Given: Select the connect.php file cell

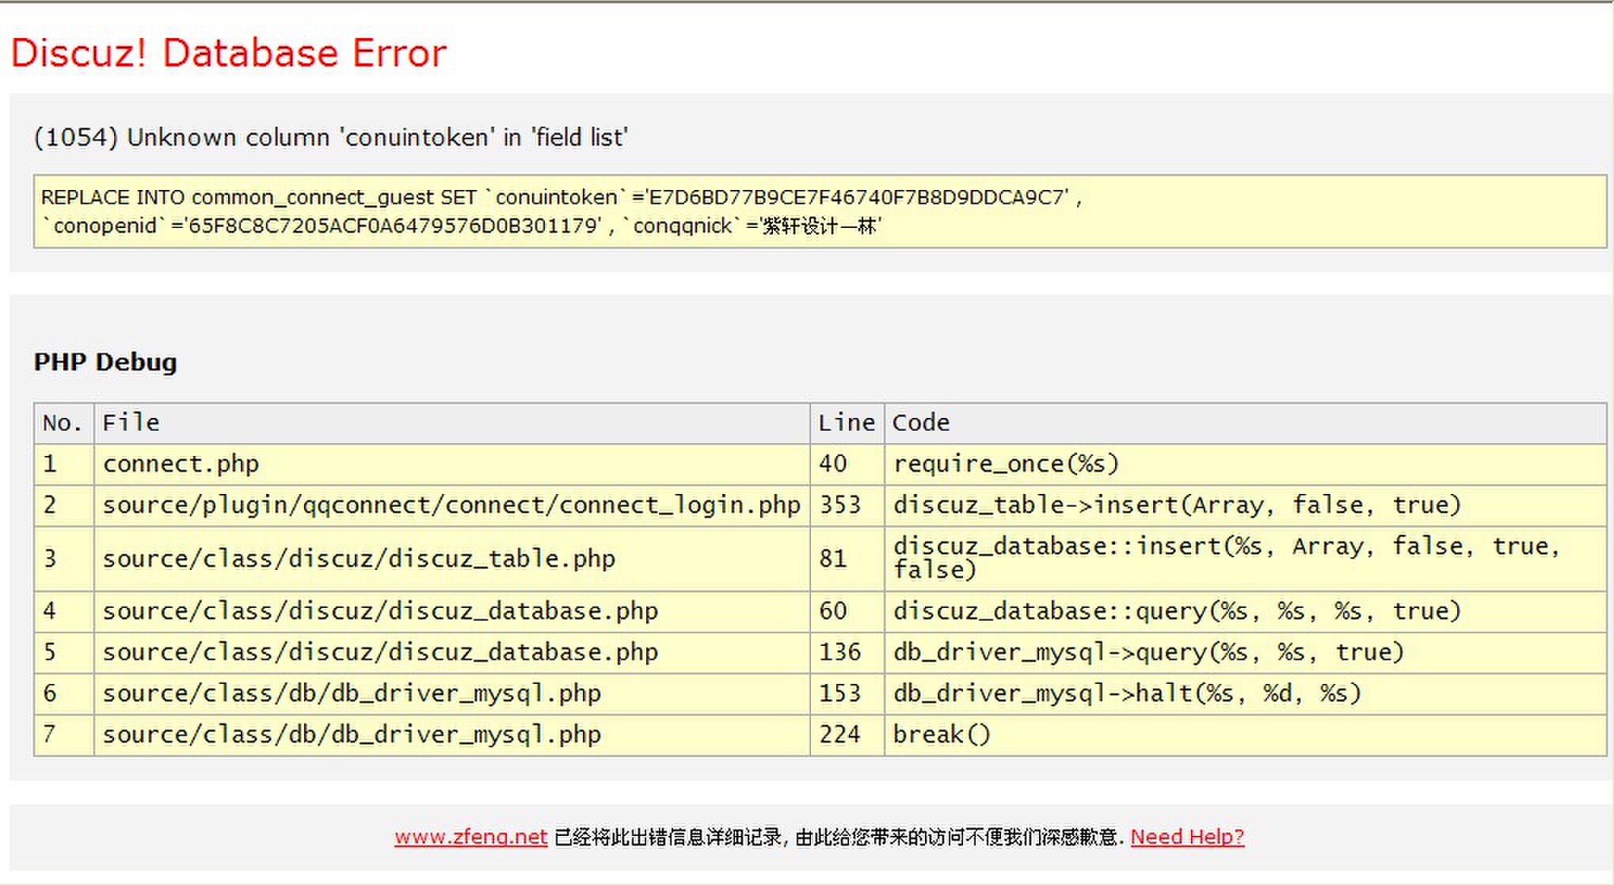Looking at the screenshot, I should [452, 465].
